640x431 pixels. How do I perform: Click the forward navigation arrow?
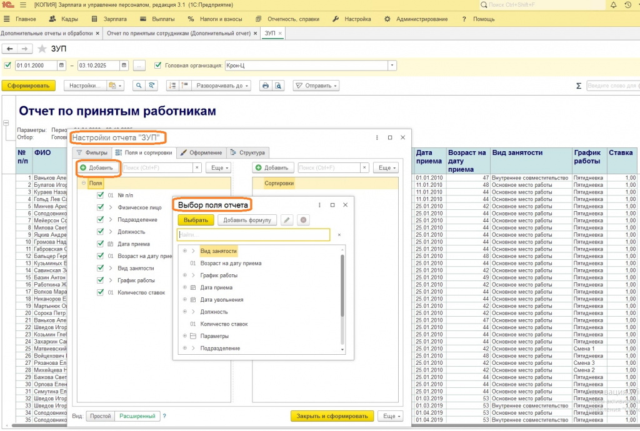[24, 49]
